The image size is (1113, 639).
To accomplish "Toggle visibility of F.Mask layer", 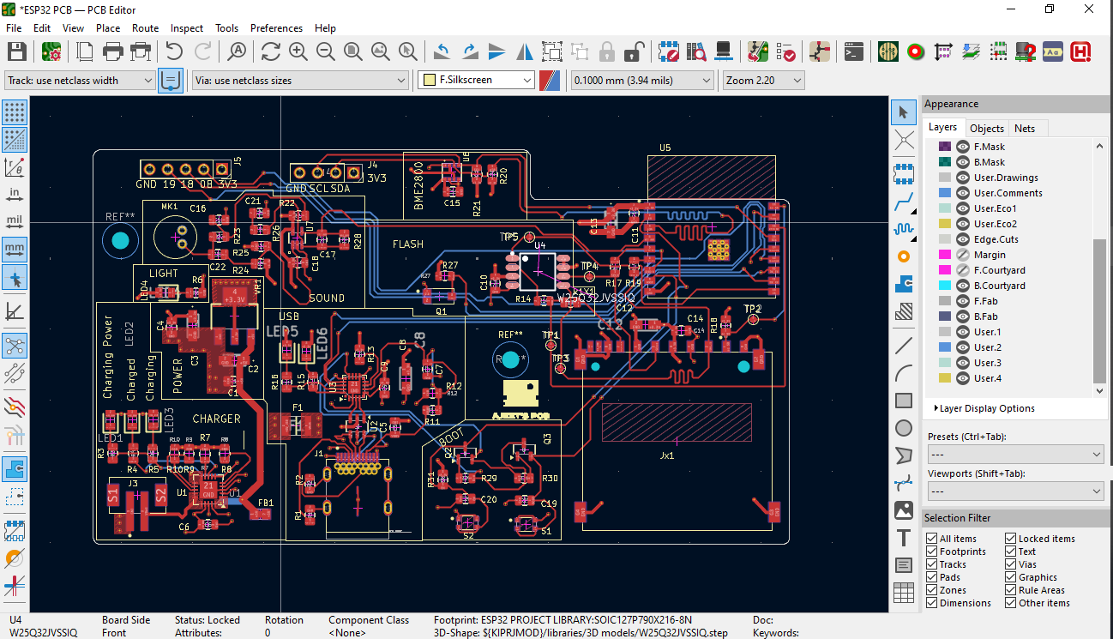I will (x=963, y=147).
